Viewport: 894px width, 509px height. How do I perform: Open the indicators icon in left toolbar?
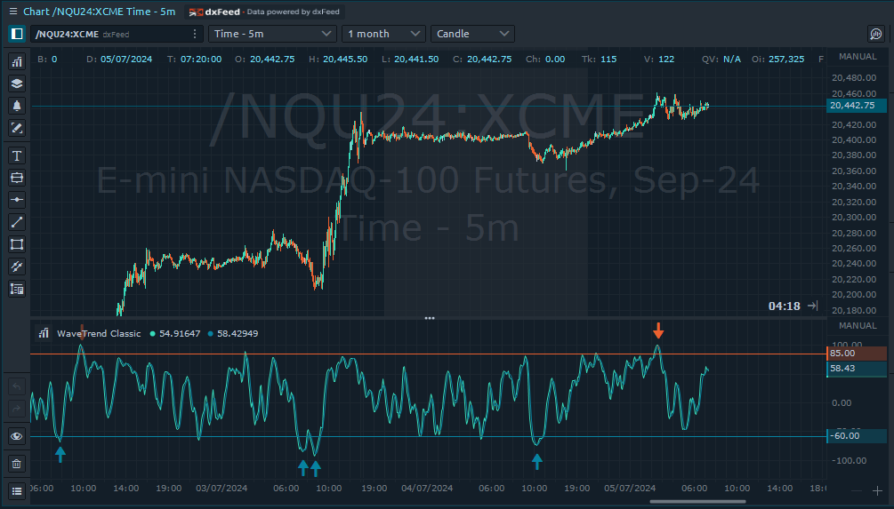coord(16,62)
